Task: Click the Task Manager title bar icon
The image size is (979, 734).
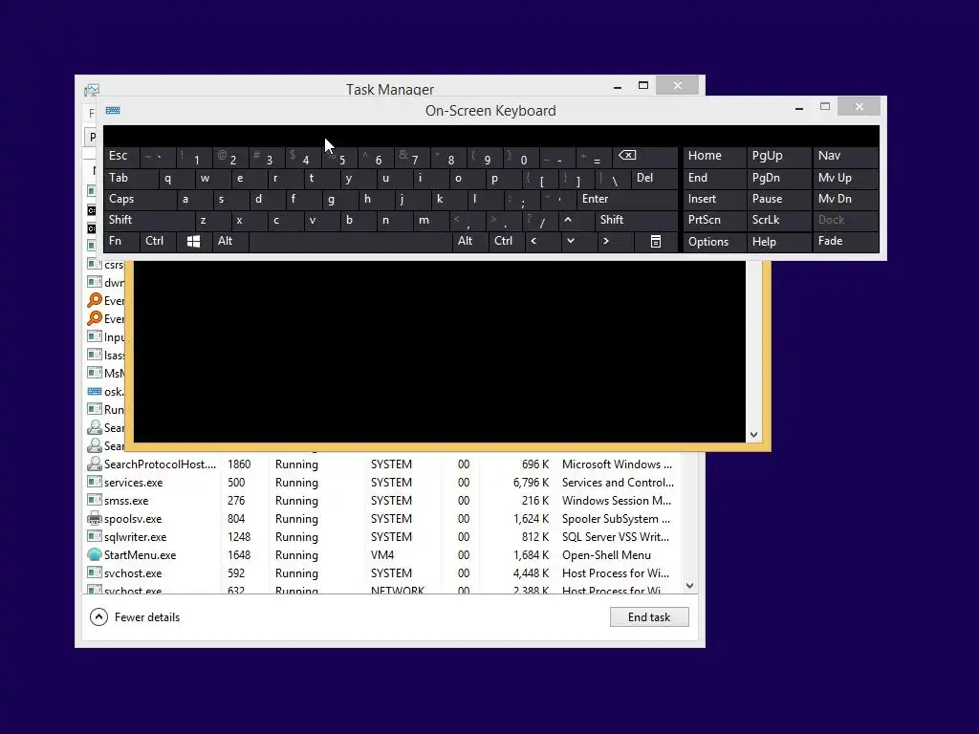Action: tap(92, 90)
